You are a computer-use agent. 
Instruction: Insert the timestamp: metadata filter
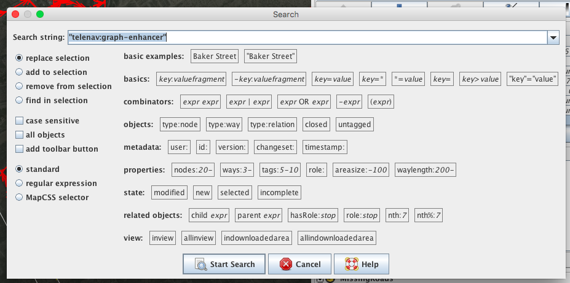pyautogui.click(x=325, y=147)
